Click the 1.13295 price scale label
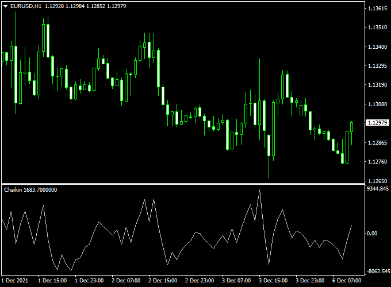The image size is (391, 287). click(x=378, y=66)
